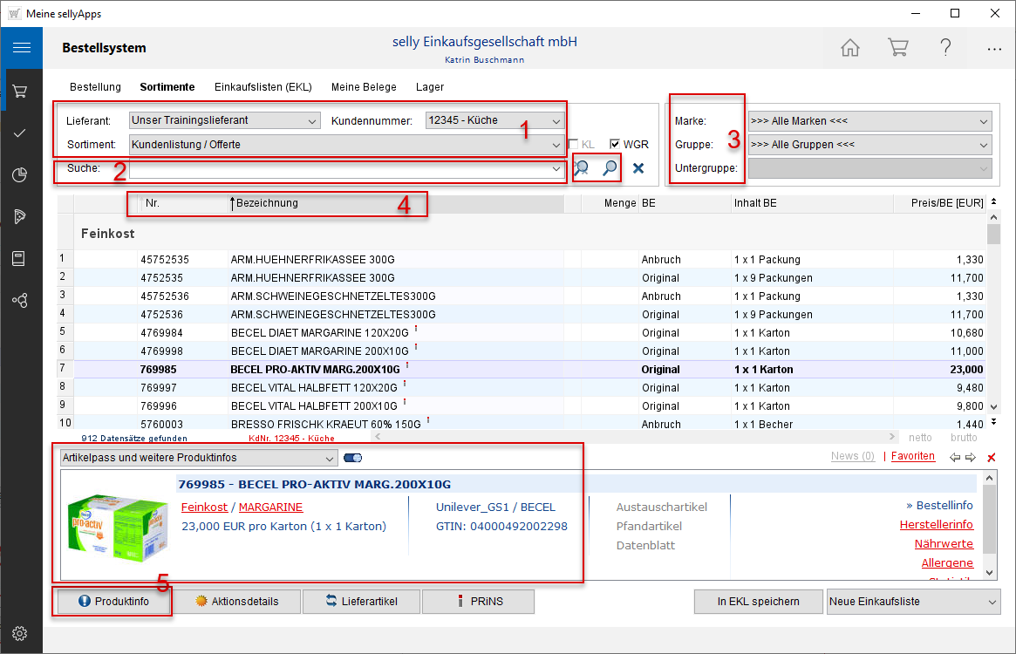Open the Nährwerte link
Image resolution: width=1016 pixels, height=654 pixels.
point(944,544)
